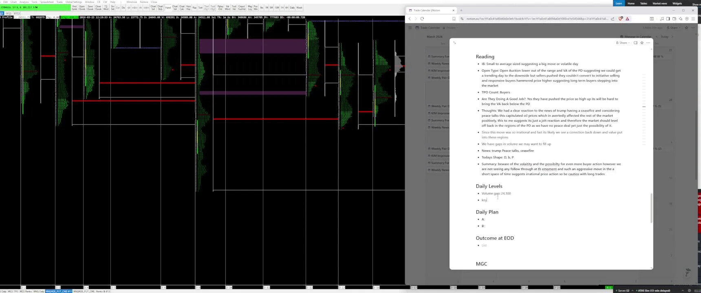Image resolution: width=701 pixels, height=293 pixels.
Task: Close the Trade Calender browser tab
Action: (453, 10)
